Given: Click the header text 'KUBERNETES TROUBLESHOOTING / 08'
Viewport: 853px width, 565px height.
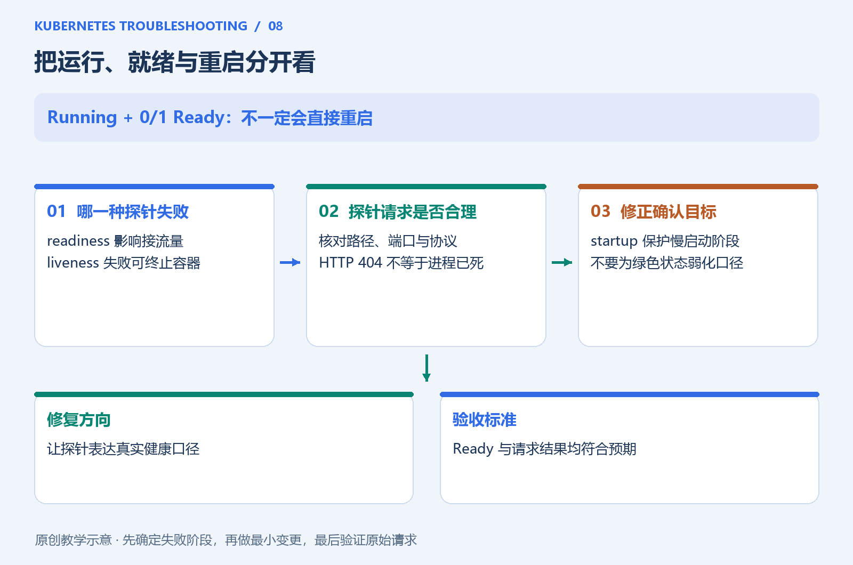Looking at the screenshot, I should coord(158,26).
